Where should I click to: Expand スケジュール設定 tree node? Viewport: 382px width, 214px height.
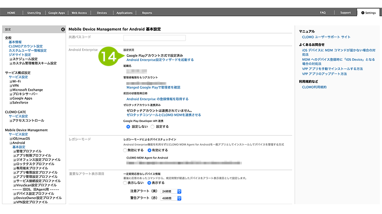coord(11,59)
